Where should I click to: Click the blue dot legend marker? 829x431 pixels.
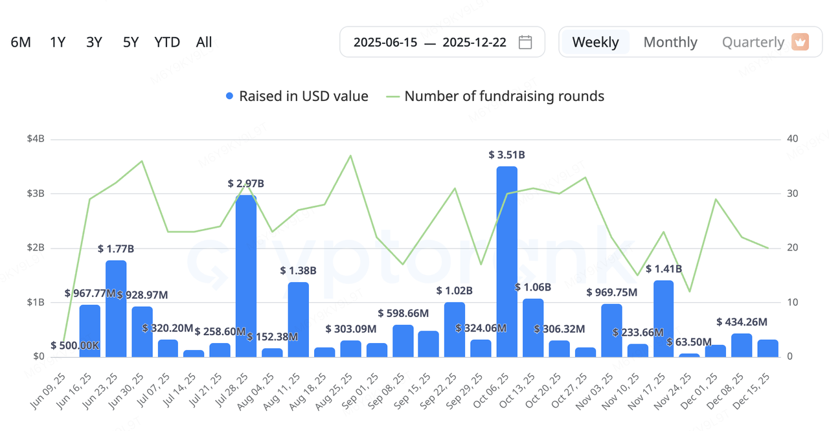point(229,96)
